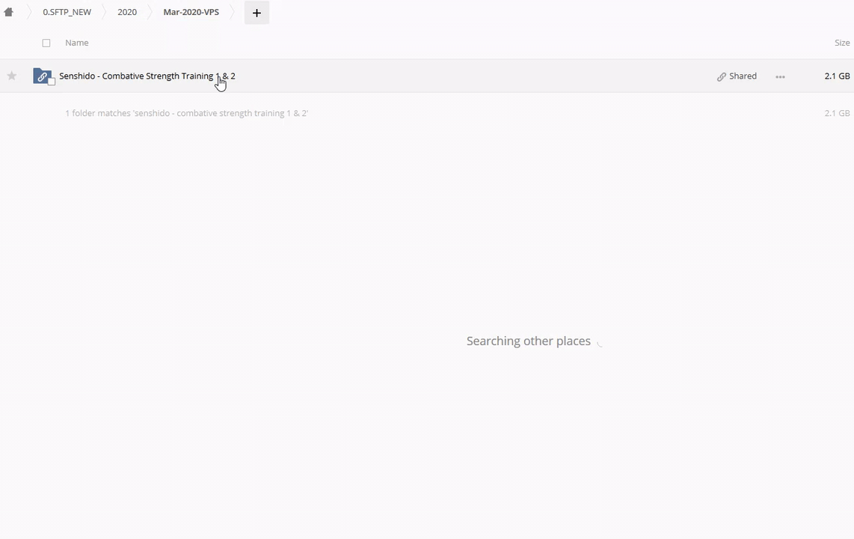Tick the small checkbox on the Senshido folder

52,82
